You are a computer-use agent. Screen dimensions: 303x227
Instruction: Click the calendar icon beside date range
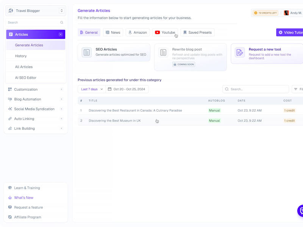[x=109, y=89]
